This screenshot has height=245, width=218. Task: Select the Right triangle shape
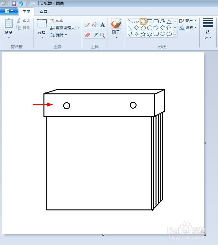point(130,28)
